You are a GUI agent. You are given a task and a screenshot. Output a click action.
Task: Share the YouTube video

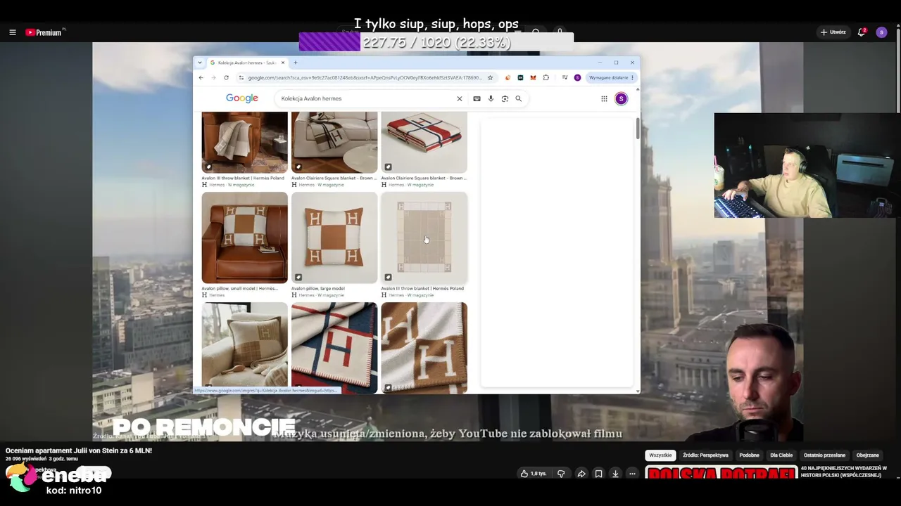(x=581, y=474)
